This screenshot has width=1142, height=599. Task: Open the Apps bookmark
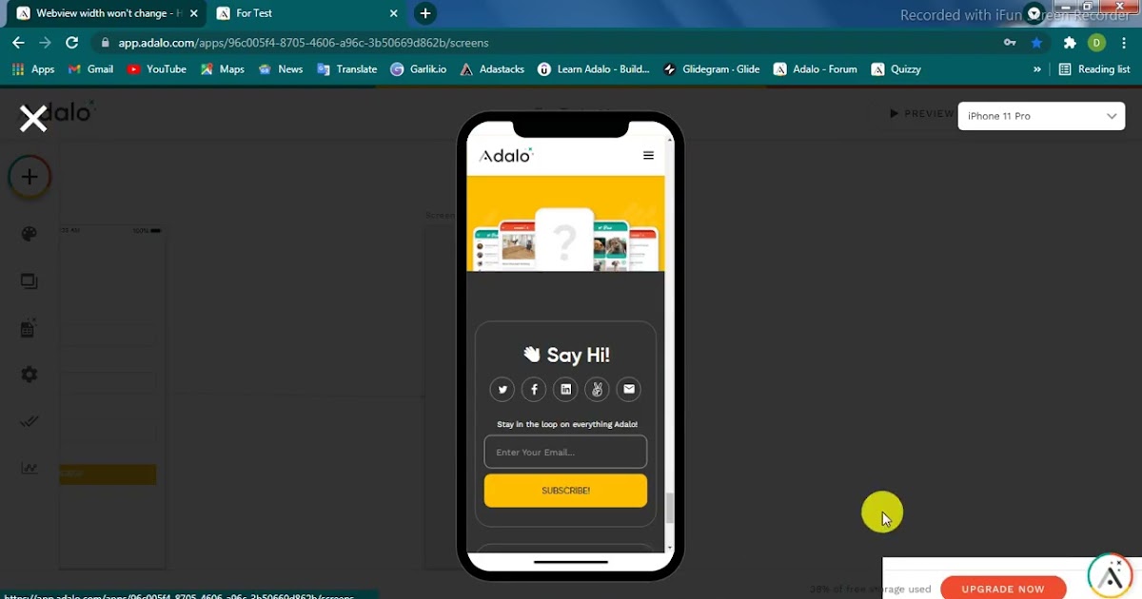click(x=33, y=69)
